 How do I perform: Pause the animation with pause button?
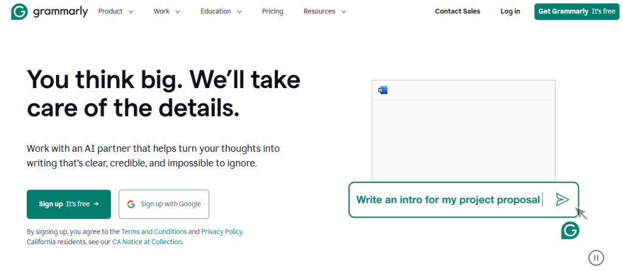coord(596,258)
